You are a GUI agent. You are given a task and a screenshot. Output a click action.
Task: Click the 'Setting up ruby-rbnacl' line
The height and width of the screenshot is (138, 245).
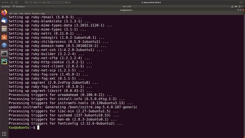tap(45, 17)
